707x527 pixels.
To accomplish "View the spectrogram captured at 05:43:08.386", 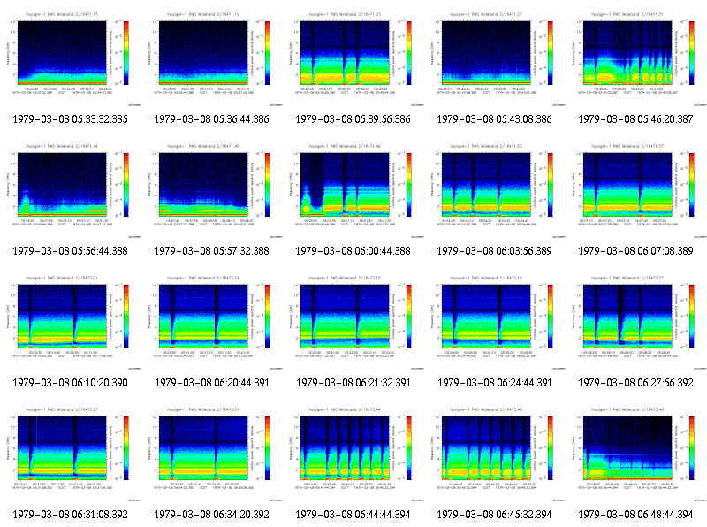I will pos(495,57).
